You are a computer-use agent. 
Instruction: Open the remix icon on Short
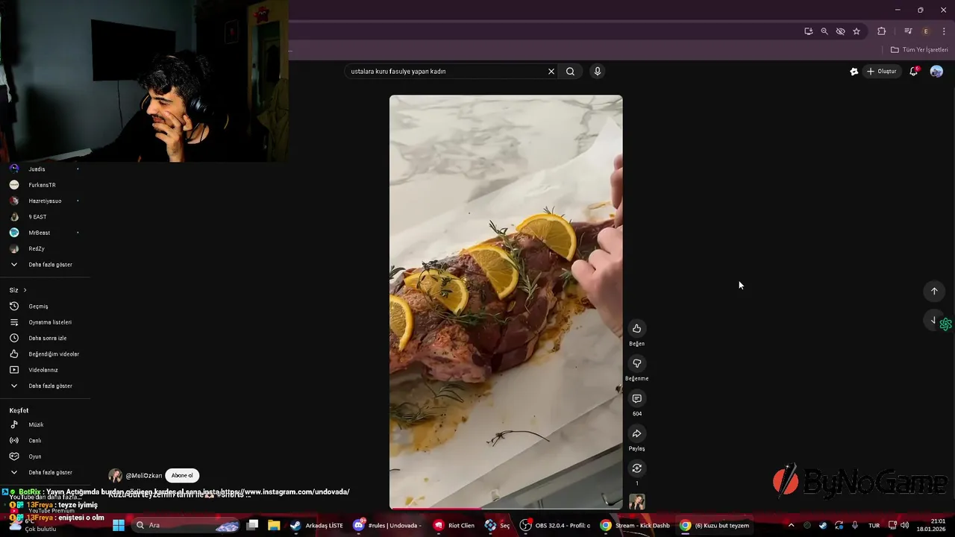[x=636, y=468]
